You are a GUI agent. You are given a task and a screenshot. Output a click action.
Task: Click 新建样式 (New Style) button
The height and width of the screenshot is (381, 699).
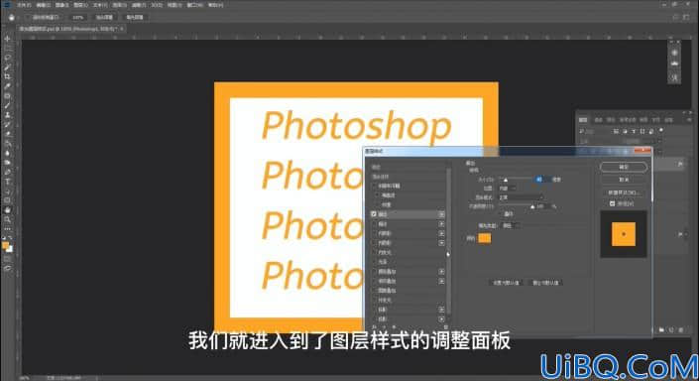624,192
